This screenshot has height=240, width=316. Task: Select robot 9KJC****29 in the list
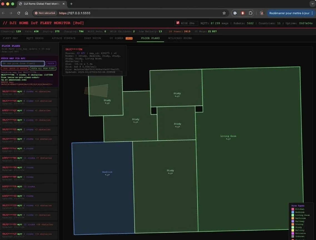pyautogui.click(x=29, y=207)
